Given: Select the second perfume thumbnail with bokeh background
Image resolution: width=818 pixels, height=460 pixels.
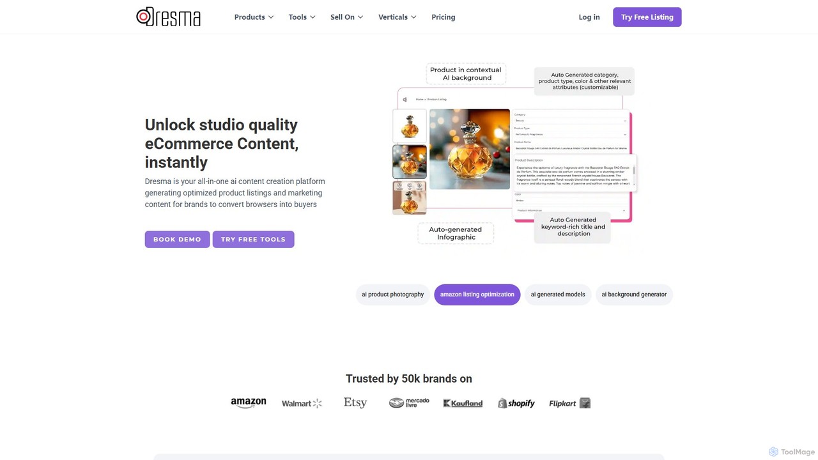Looking at the screenshot, I should point(410,162).
